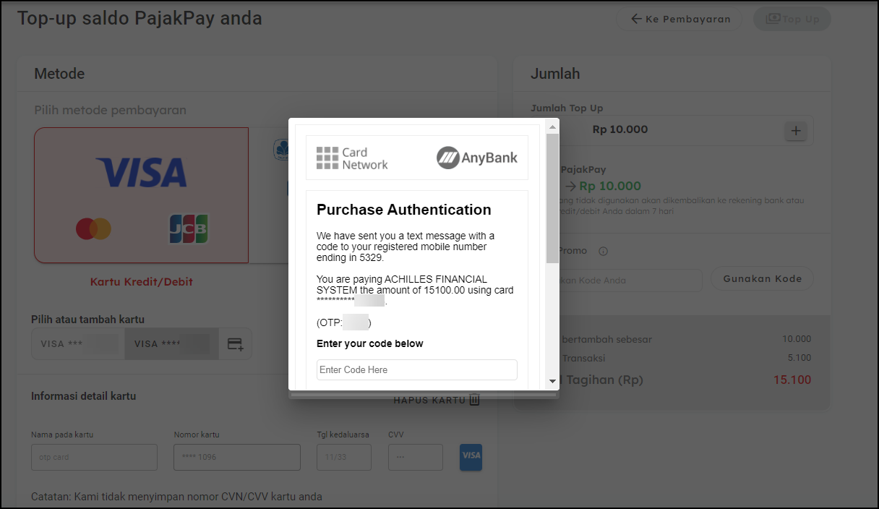
Task: Click the authentication dialog scroll up arrow
Action: tap(553, 127)
